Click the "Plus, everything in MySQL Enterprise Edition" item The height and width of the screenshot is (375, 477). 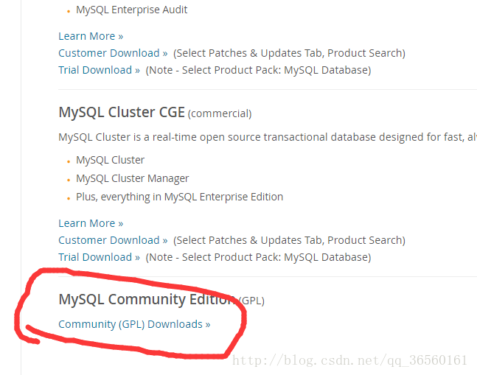pyautogui.click(x=179, y=197)
